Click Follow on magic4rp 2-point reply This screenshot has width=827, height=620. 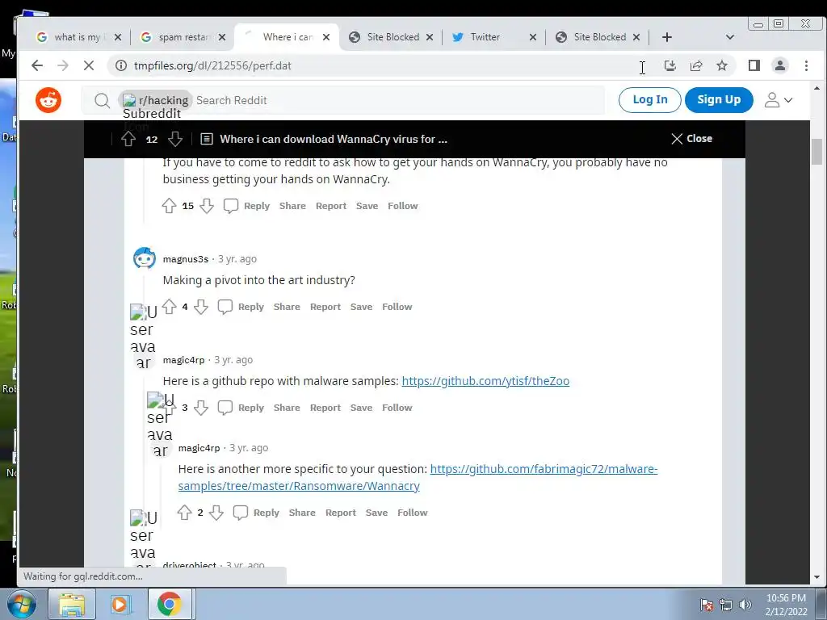[x=413, y=513]
